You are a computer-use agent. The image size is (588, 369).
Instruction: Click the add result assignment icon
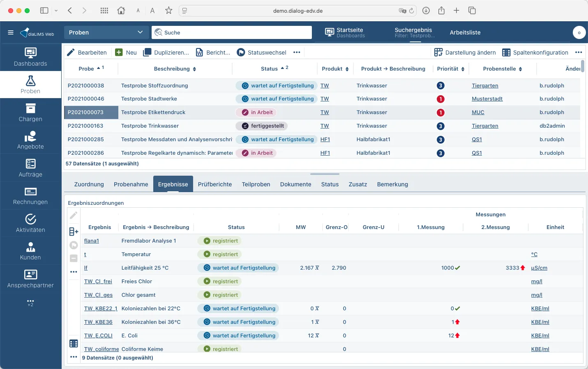click(x=74, y=231)
